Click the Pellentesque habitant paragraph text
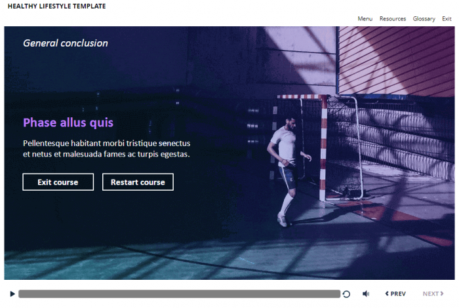 (106, 149)
